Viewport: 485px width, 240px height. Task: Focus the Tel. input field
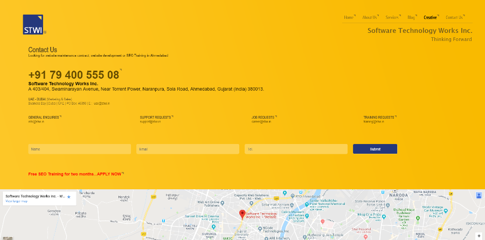pos(296,149)
